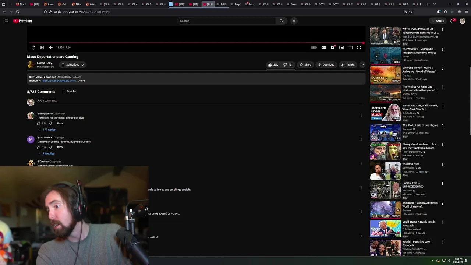Open options for 'The Five' Fox News video
This screenshot has width=471, height=265.
point(442,126)
